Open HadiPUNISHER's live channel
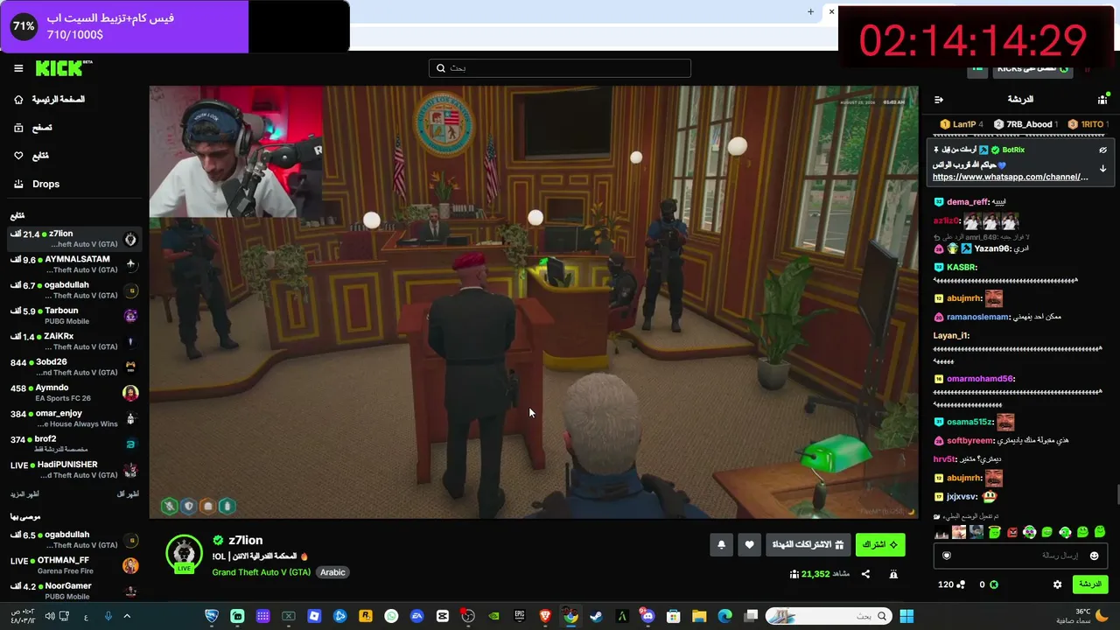The width and height of the screenshot is (1120, 630). tap(74, 470)
